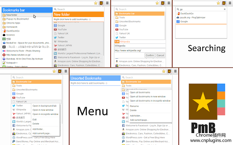The image size is (233, 145).
Task: Click the http://www.wikipedia.org/ URL field
Action: click(140, 50)
